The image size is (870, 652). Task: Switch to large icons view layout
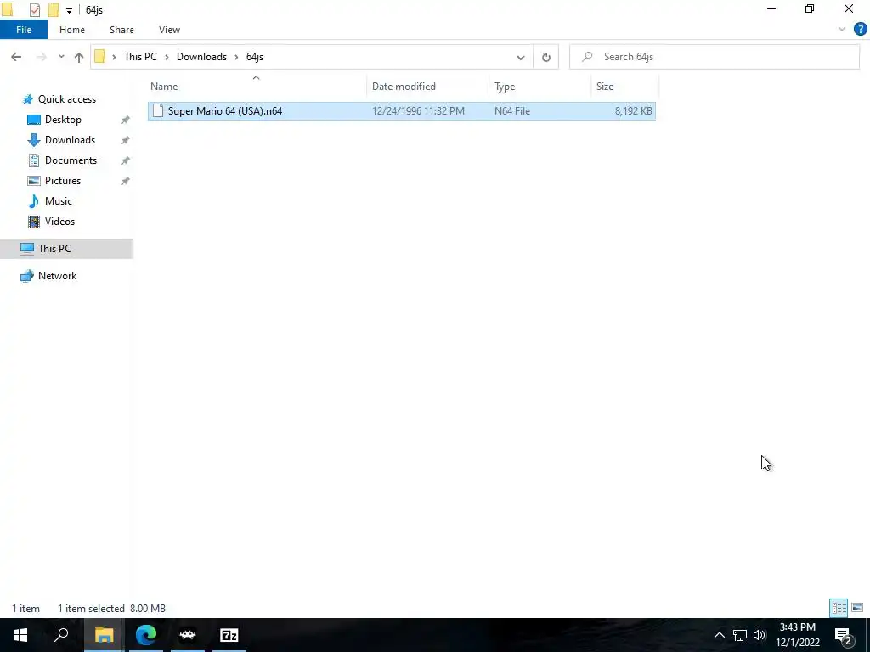pos(857,608)
